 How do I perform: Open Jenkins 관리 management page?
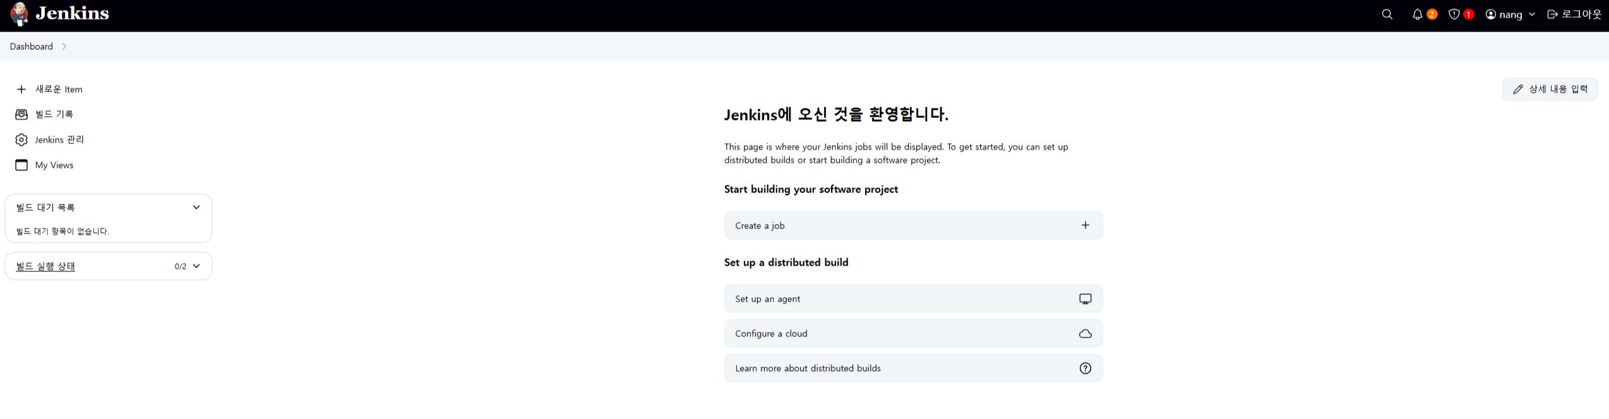[x=59, y=140]
